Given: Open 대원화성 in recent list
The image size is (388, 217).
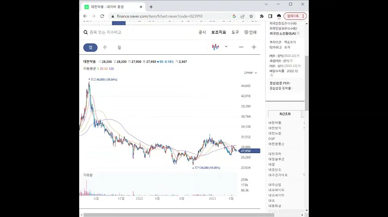Looking at the screenshot, I should (275, 206).
